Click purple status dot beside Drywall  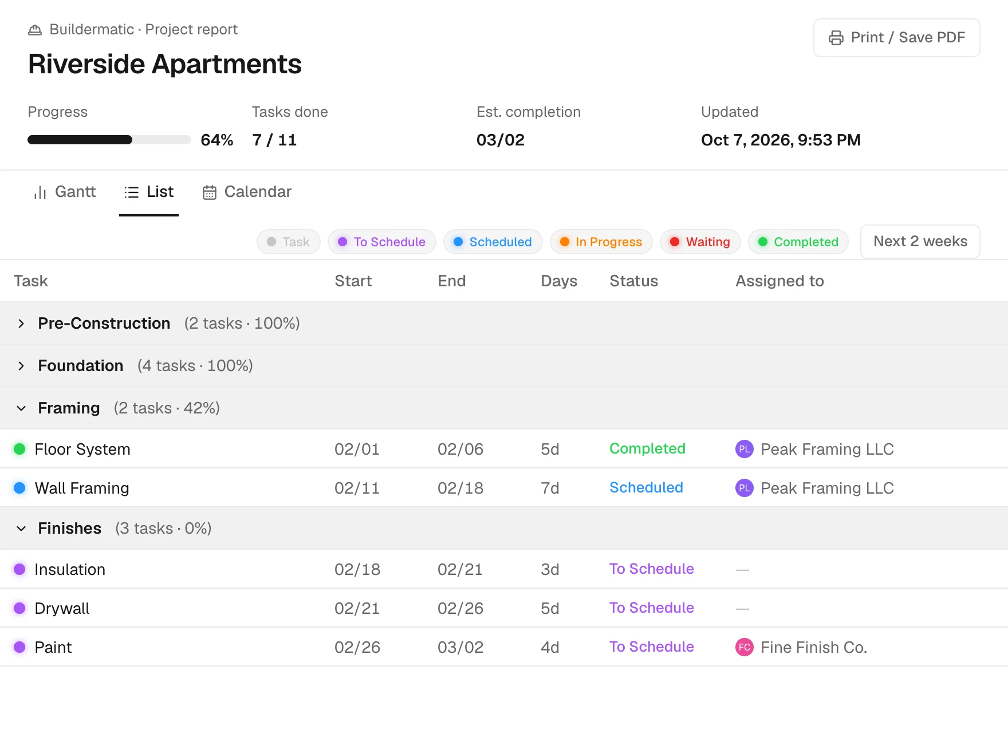tap(19, 608)
